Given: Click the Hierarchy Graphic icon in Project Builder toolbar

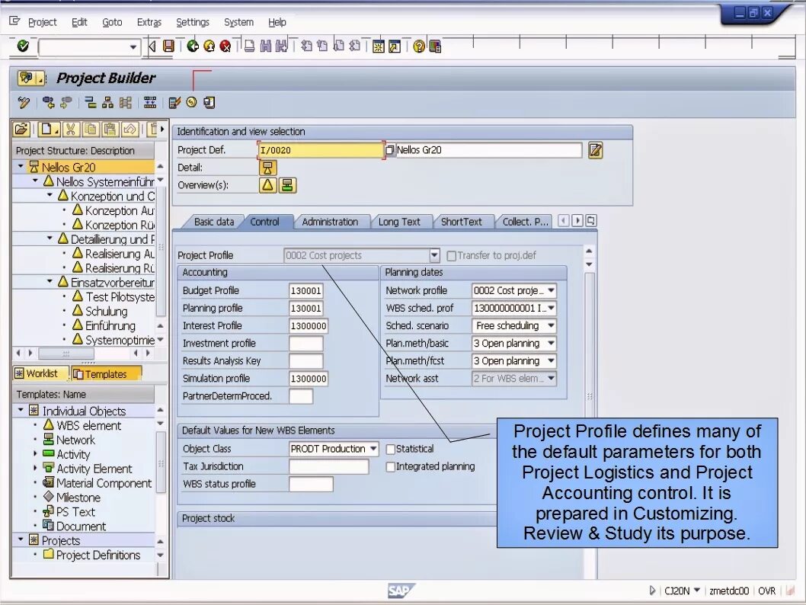Looking at the screenshot, I should click(107, 102).
